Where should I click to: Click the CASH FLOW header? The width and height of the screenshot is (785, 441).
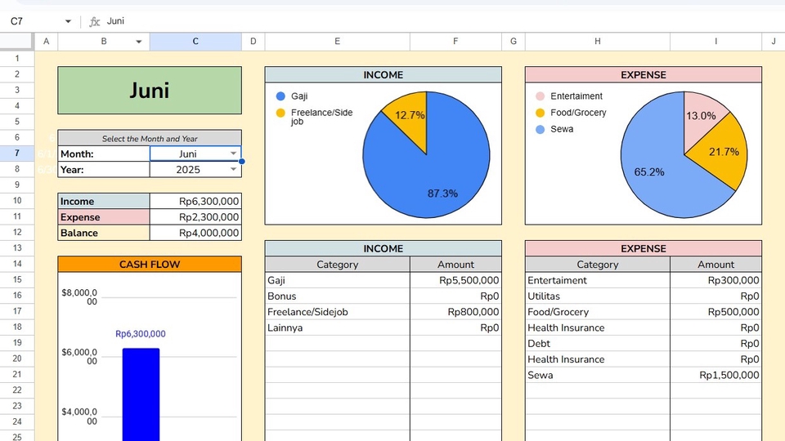point(150,264)
